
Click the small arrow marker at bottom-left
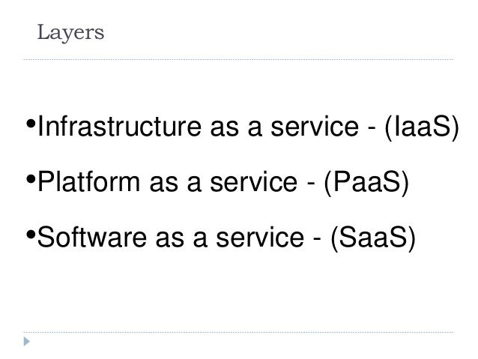28,342
